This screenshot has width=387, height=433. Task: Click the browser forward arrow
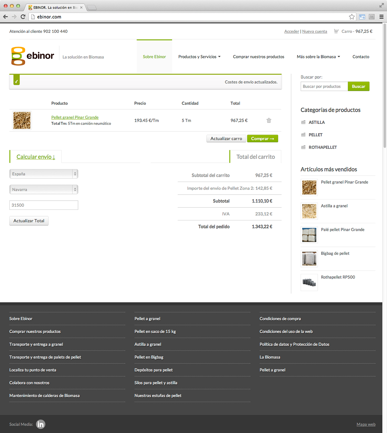coord(14,17)
